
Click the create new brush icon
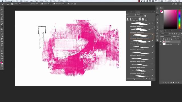149,79
